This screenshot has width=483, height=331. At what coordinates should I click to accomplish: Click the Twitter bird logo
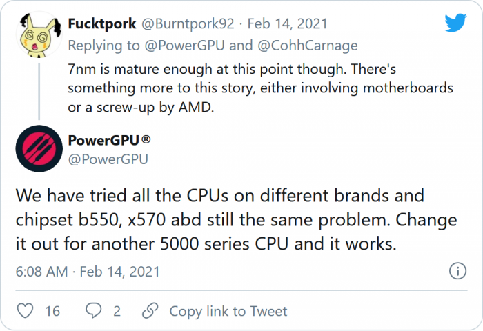pyautogui.click(x=455, y=23)
